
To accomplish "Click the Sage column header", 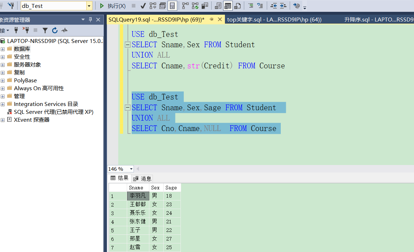I will pos(172,188).
